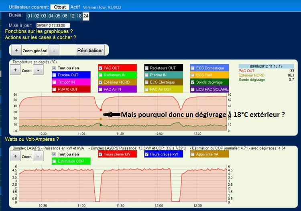Enable the Radiateurs OUT checkbox
This screenshot has height=211, width=301.
(x=147, y=68)
